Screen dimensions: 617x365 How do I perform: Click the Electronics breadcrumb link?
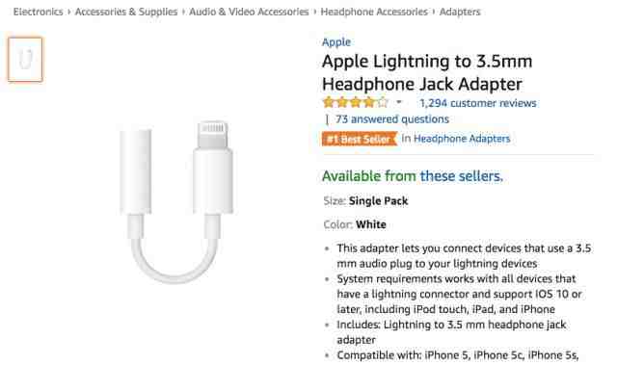point(39,12)
